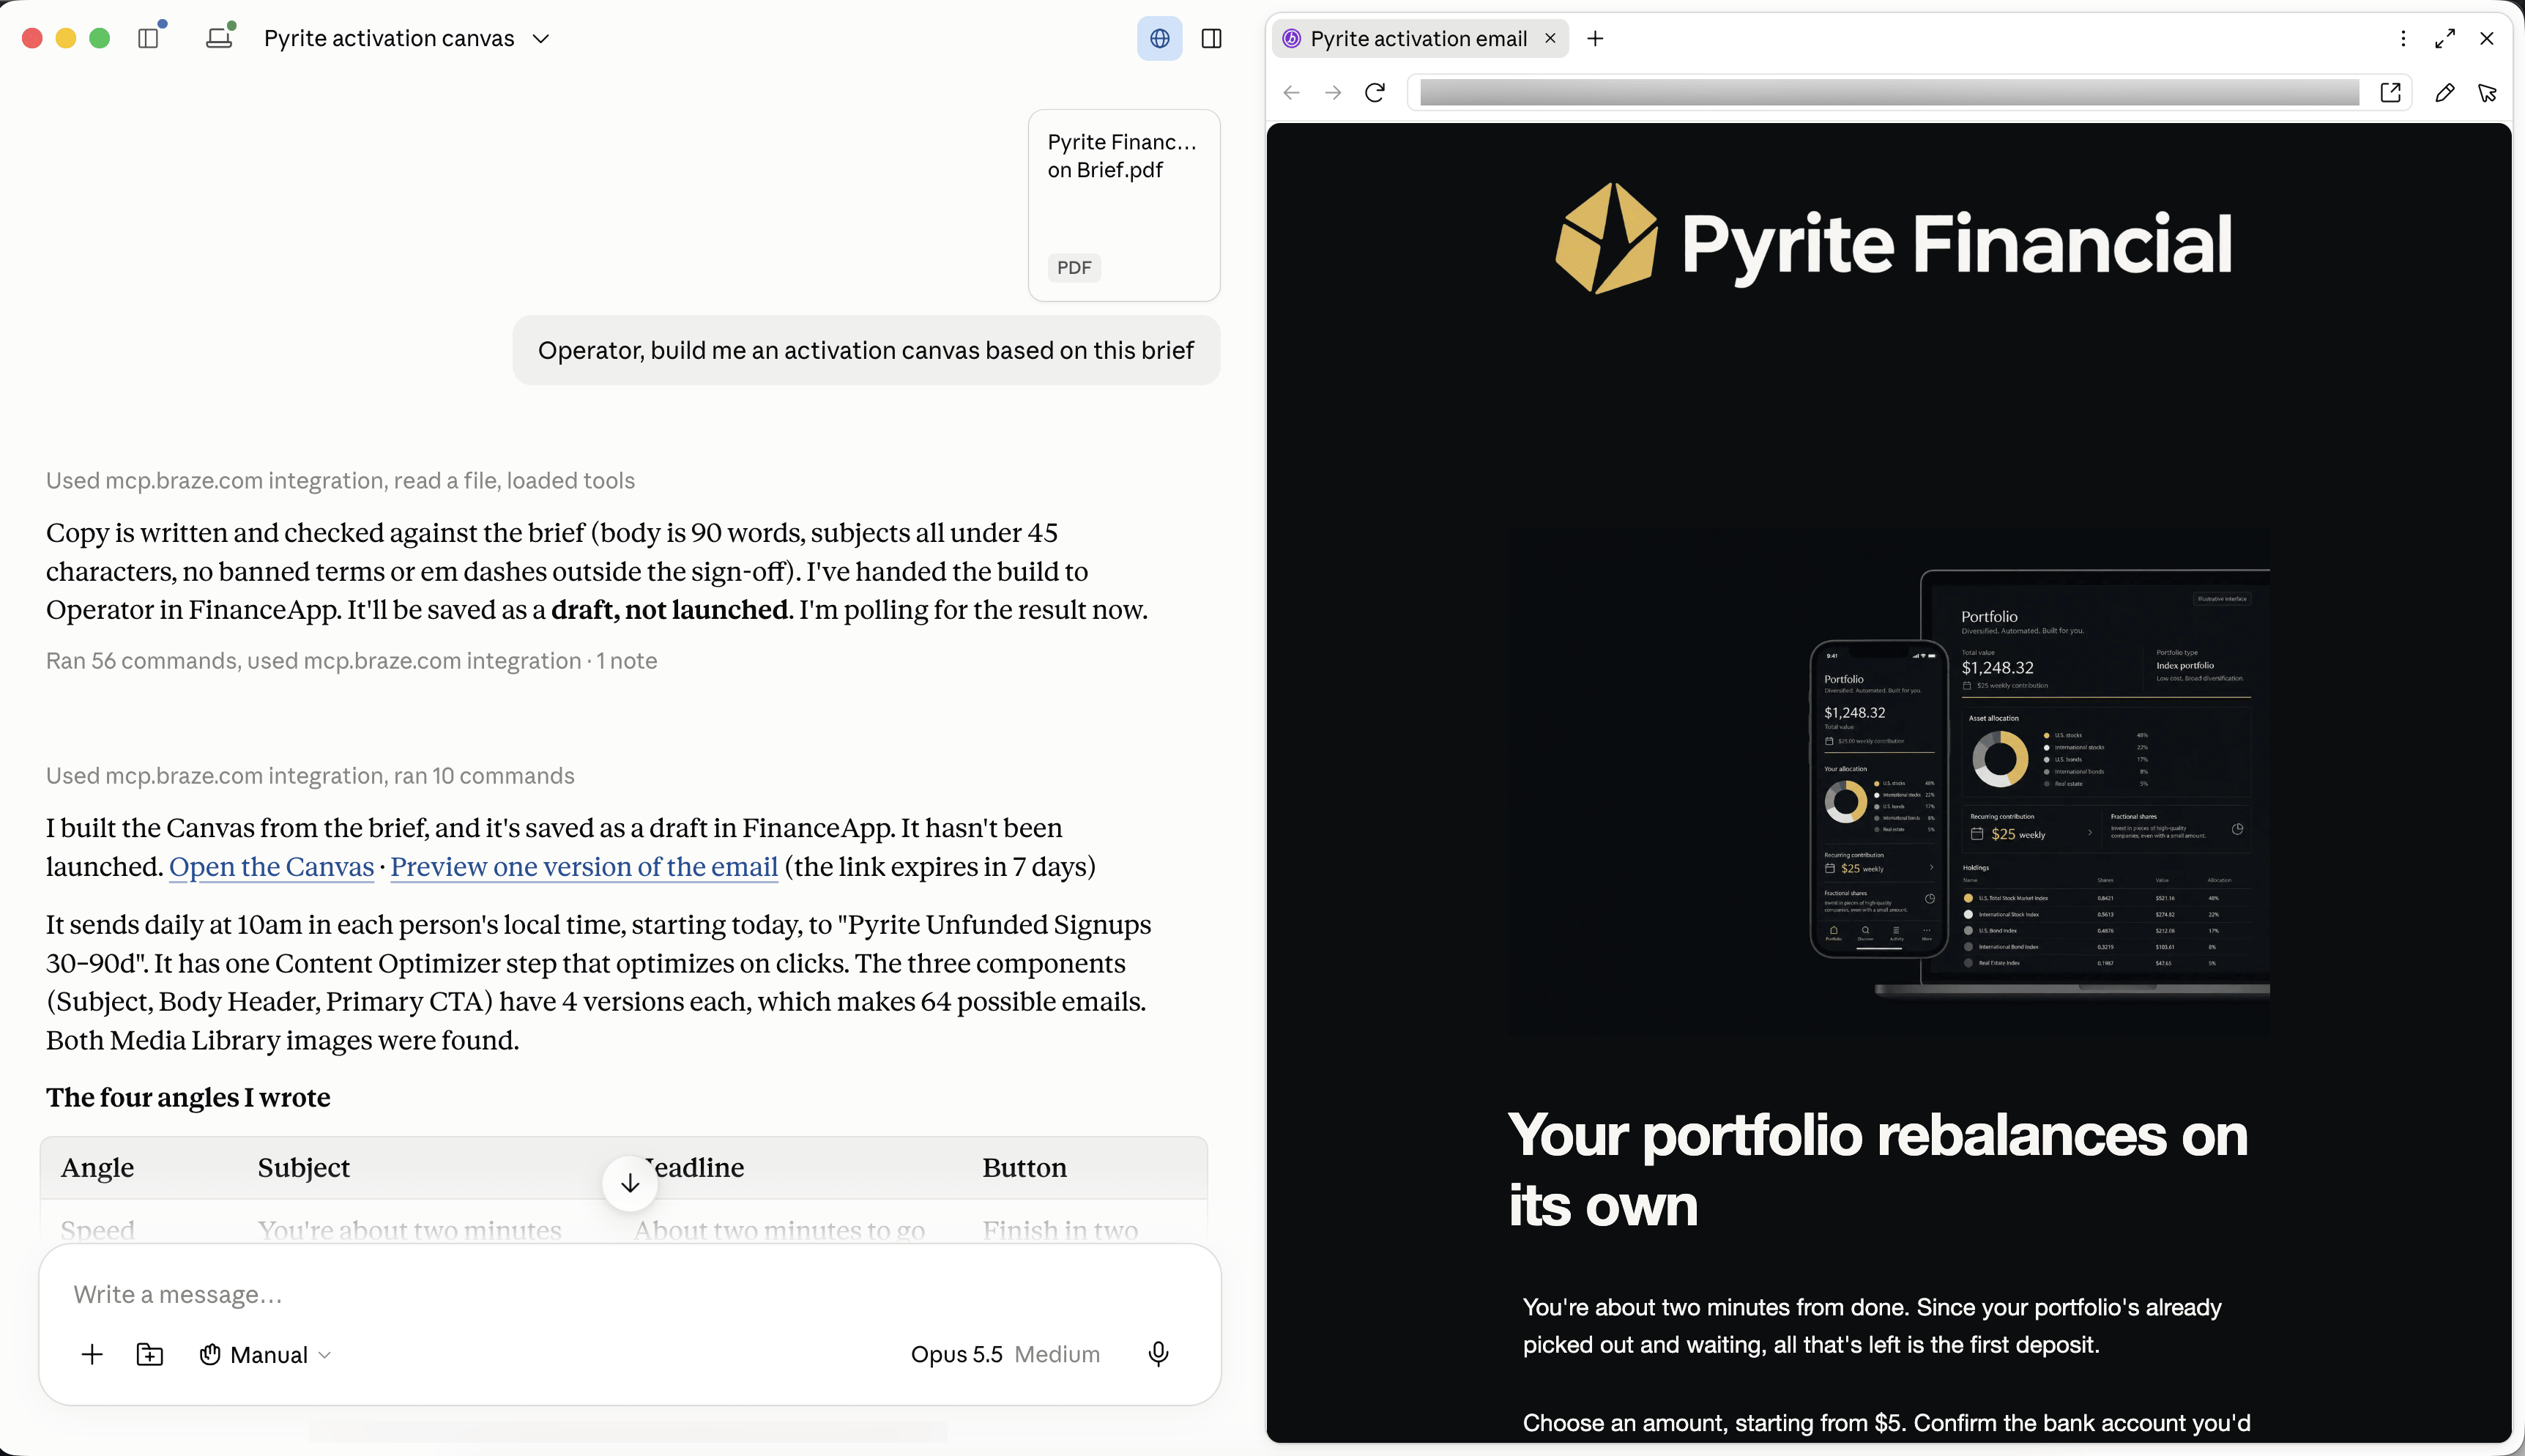
Task: Click the add folder icon in composer
Action: (x=150, y=1354)
